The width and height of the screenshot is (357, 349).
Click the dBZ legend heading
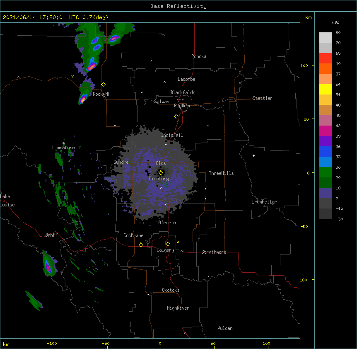pos(335,22)
